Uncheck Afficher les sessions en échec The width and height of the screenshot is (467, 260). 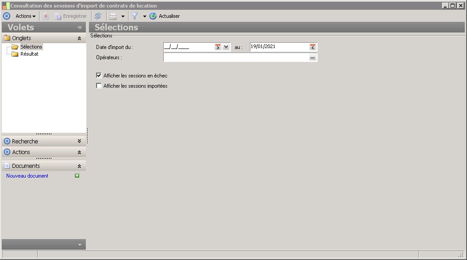99,75
